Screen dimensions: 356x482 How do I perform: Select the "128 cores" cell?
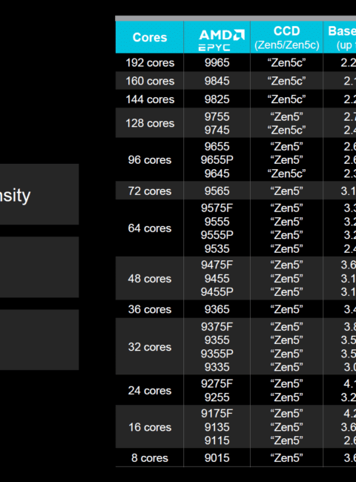[150, 123]
